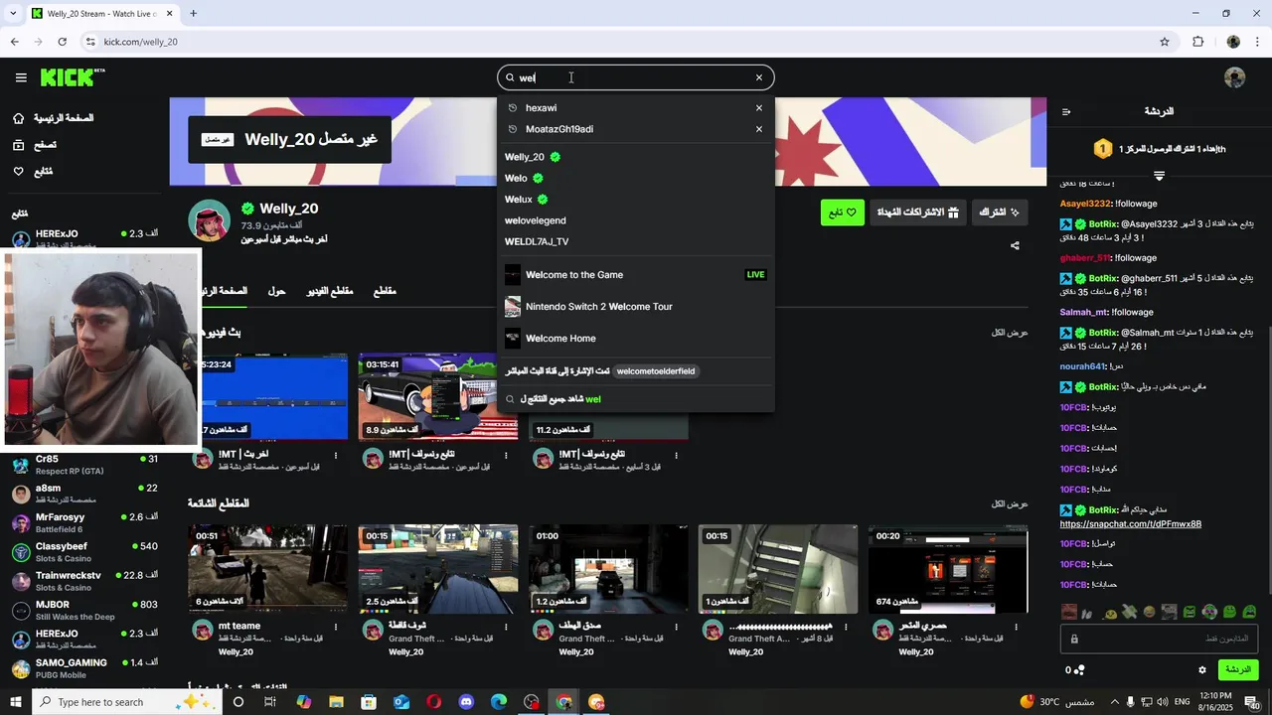View all results for wel
This screenshot has width=1272, height=715.
[x=636, y=399]
